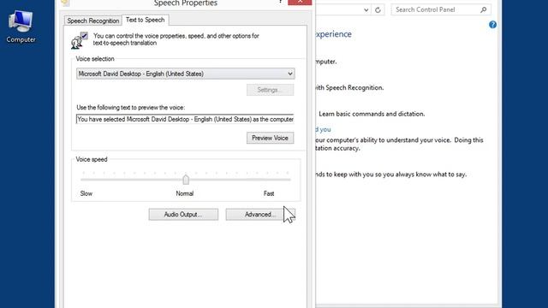Click the Fast label under Voice speed
The height and width of the screenshot is (308, 548).
click(x=269, y=193)
